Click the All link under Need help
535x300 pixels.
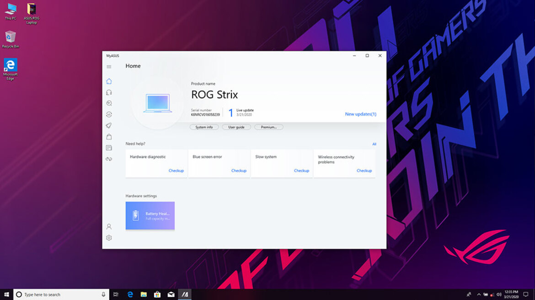374,144
